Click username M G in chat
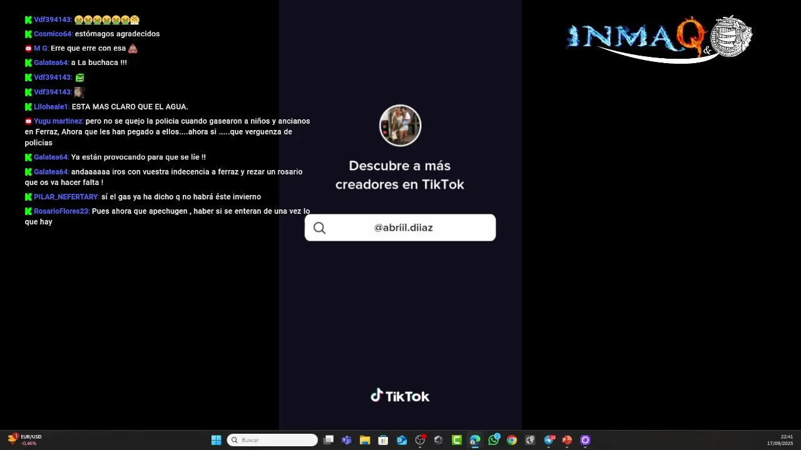Image resolution: width=801 pixels, height=450 pixels. pyautogui.click(x=41, y=48)
